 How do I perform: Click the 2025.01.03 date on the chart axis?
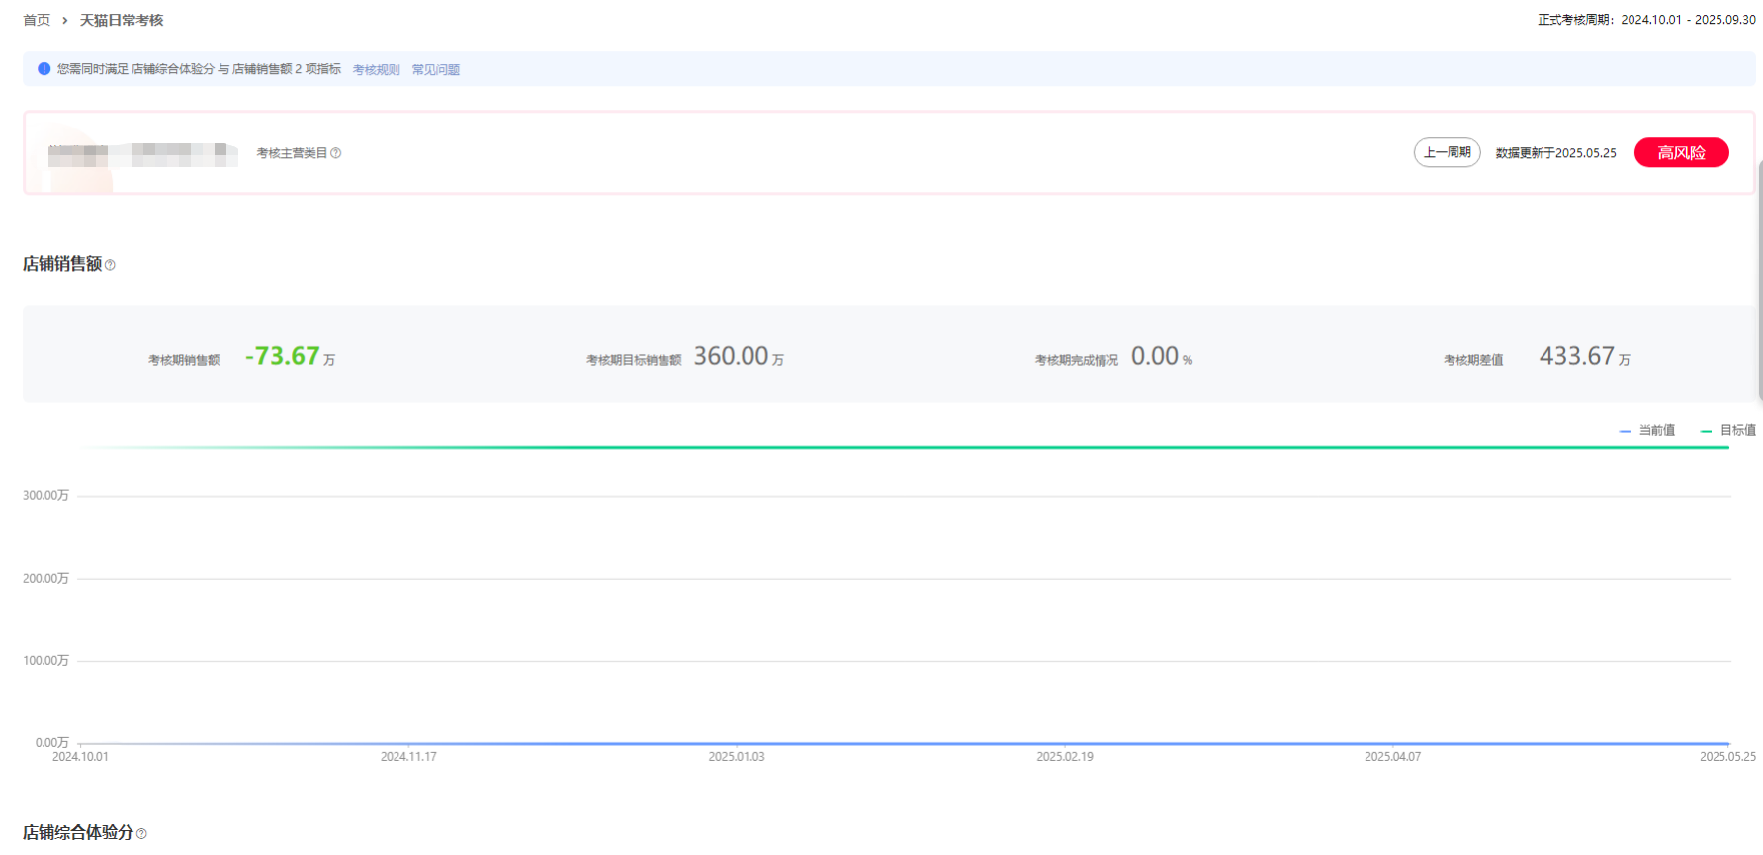[736, 757]
